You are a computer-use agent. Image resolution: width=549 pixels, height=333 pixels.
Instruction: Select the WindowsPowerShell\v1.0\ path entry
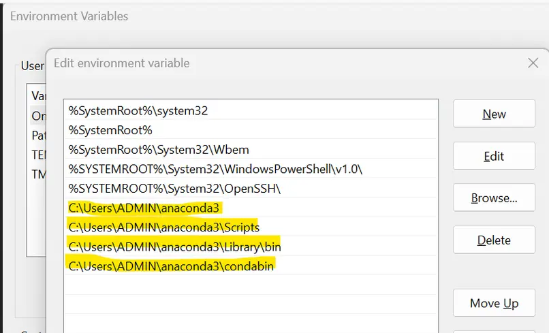(x=251, y=169)
